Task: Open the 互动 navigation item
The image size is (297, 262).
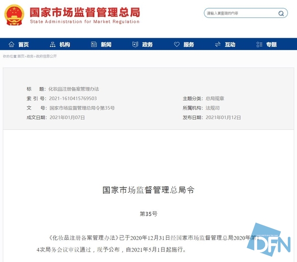Action: (230, 45)
